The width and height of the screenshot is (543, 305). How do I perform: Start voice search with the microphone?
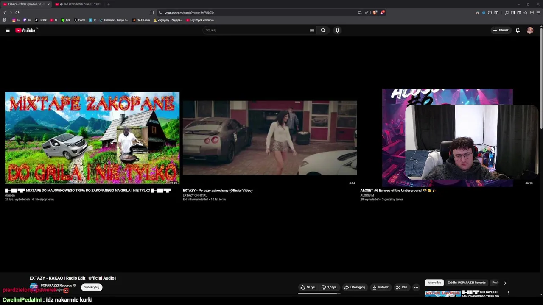coord(337,30)
